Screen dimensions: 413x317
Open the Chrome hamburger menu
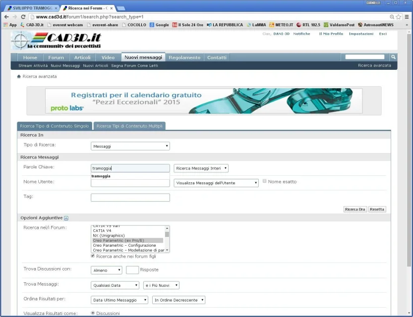click(407, 17)
